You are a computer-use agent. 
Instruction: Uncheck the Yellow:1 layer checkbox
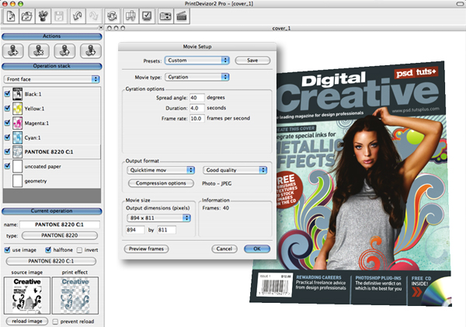tap(8, 108)
